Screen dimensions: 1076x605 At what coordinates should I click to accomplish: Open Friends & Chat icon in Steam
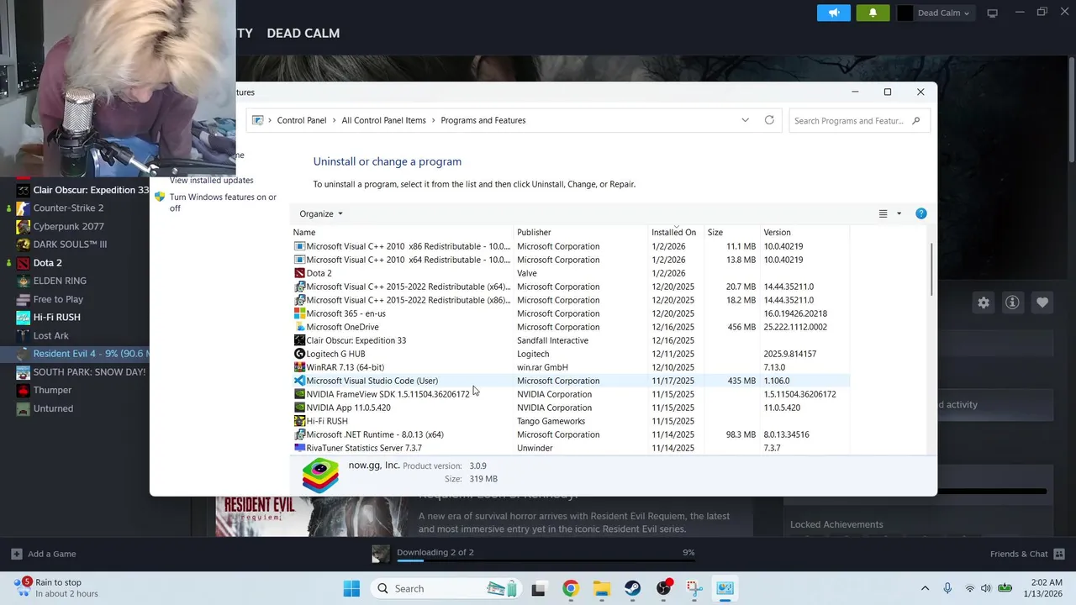(1059, 554)
